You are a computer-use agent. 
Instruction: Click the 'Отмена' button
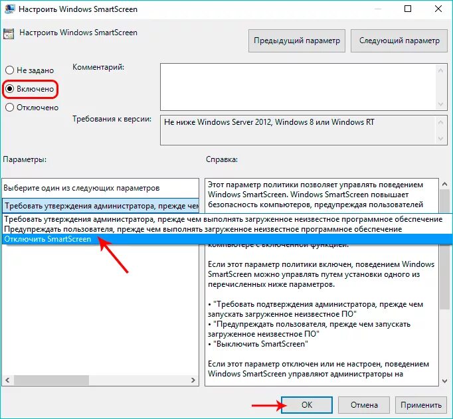(364, 405)
